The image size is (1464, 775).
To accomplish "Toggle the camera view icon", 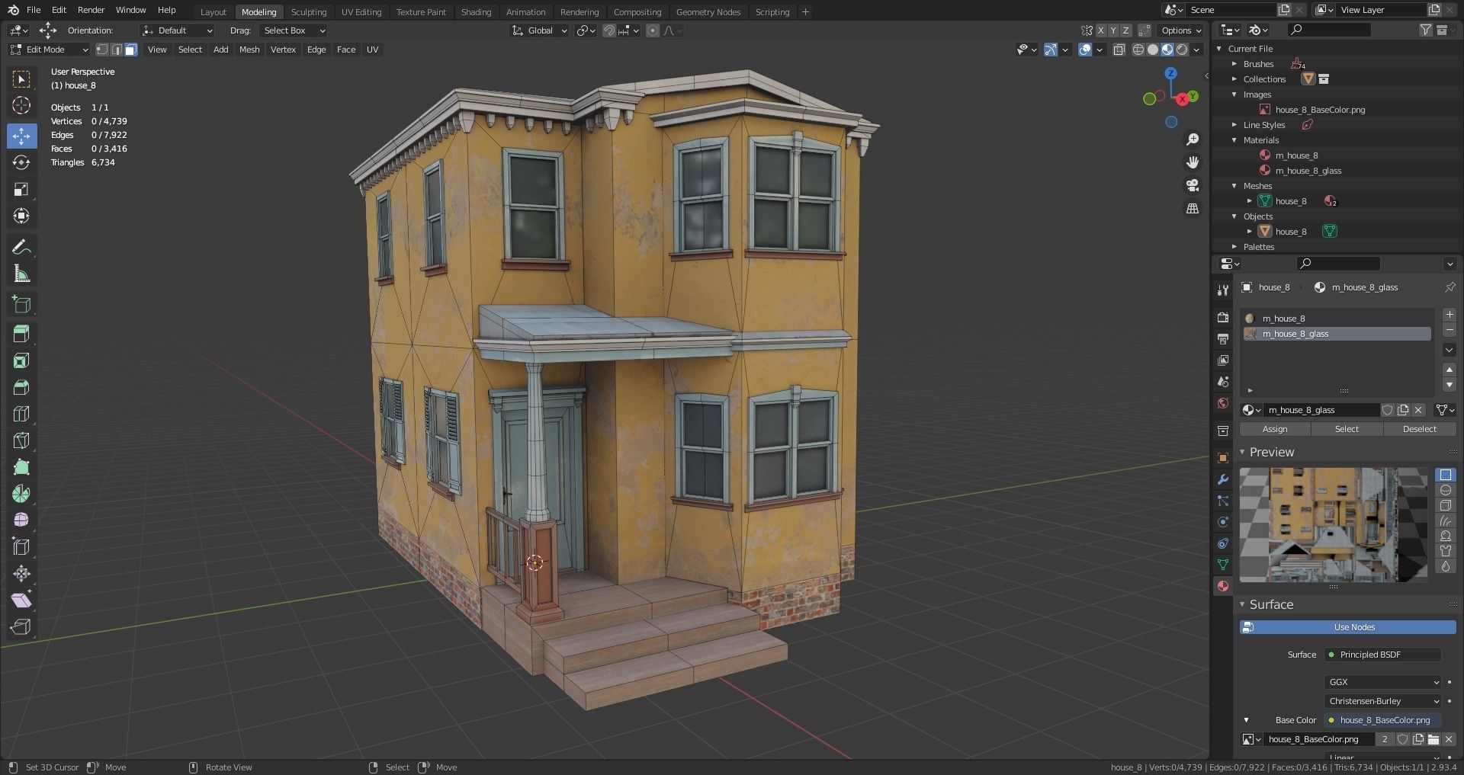I will tap(1193, 185).
